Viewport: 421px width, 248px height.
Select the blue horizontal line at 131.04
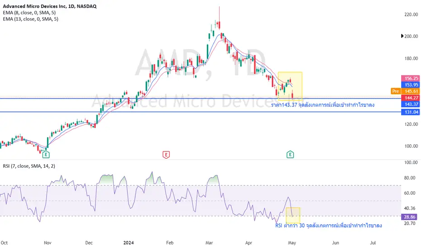[x=200, y=112]
